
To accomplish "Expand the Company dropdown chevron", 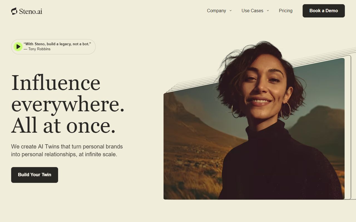I will pos(231,11).
